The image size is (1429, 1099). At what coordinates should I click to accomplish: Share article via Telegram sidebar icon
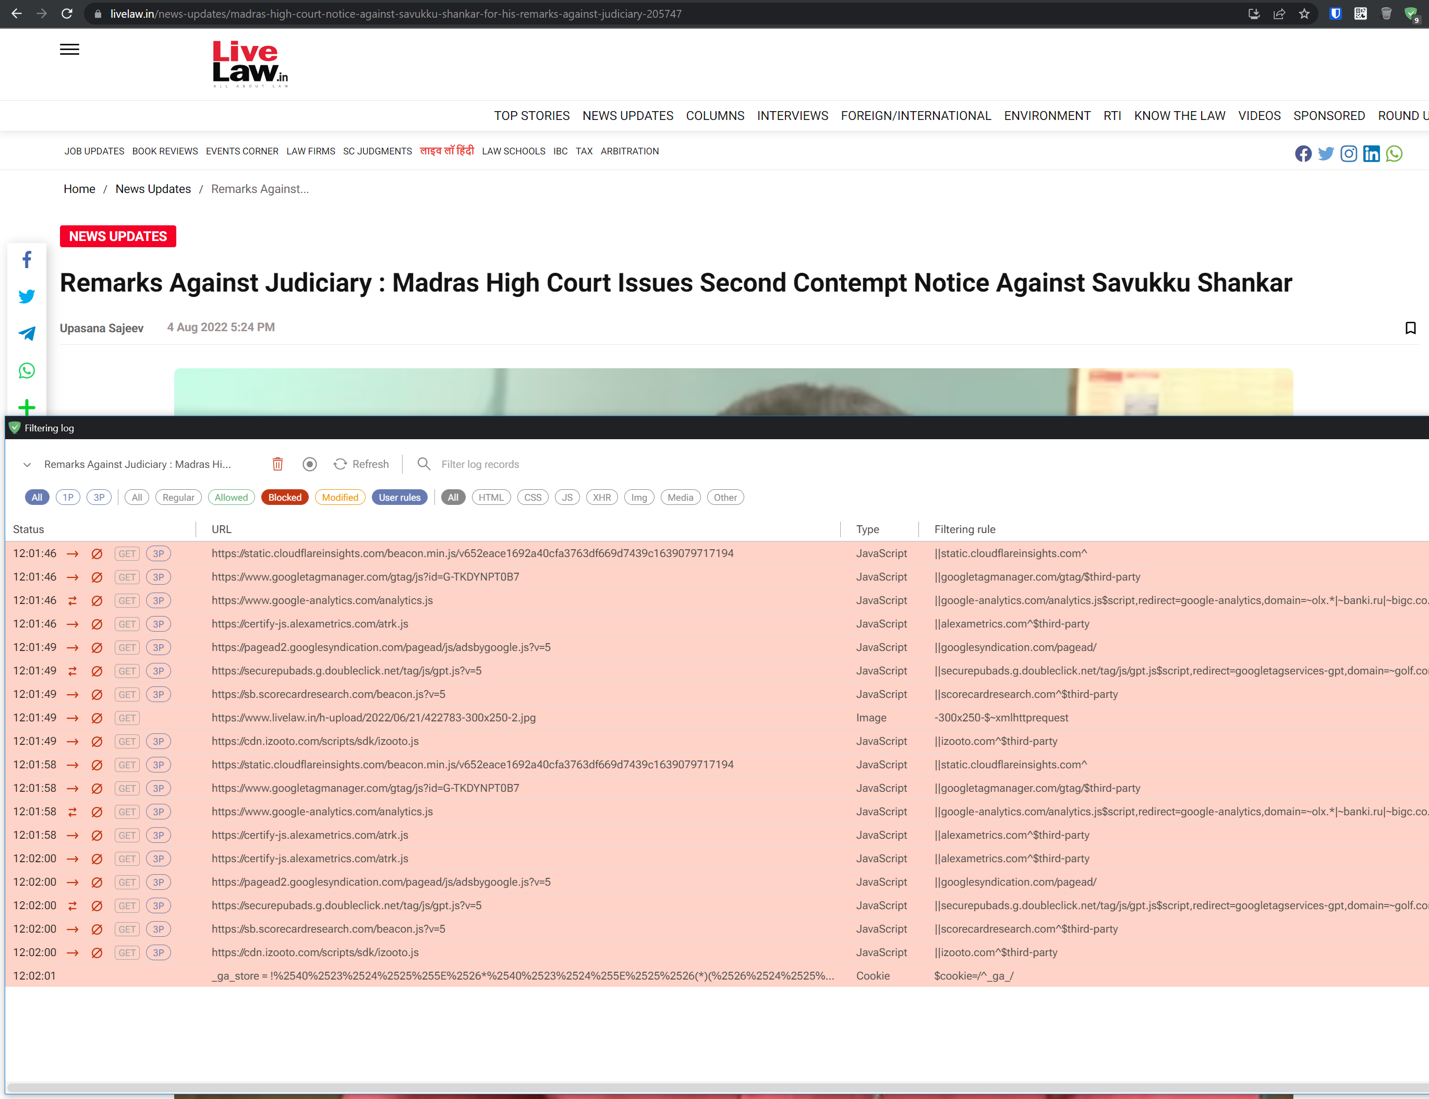(x=27, y=334)
